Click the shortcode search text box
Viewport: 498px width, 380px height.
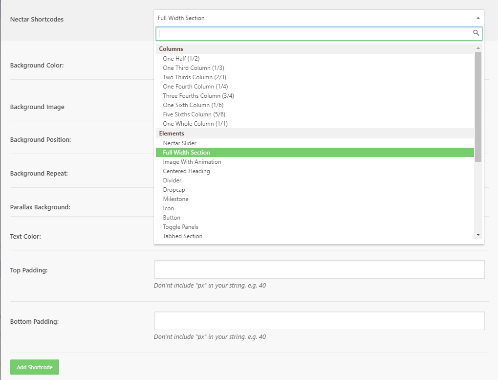tap(313, 34)
